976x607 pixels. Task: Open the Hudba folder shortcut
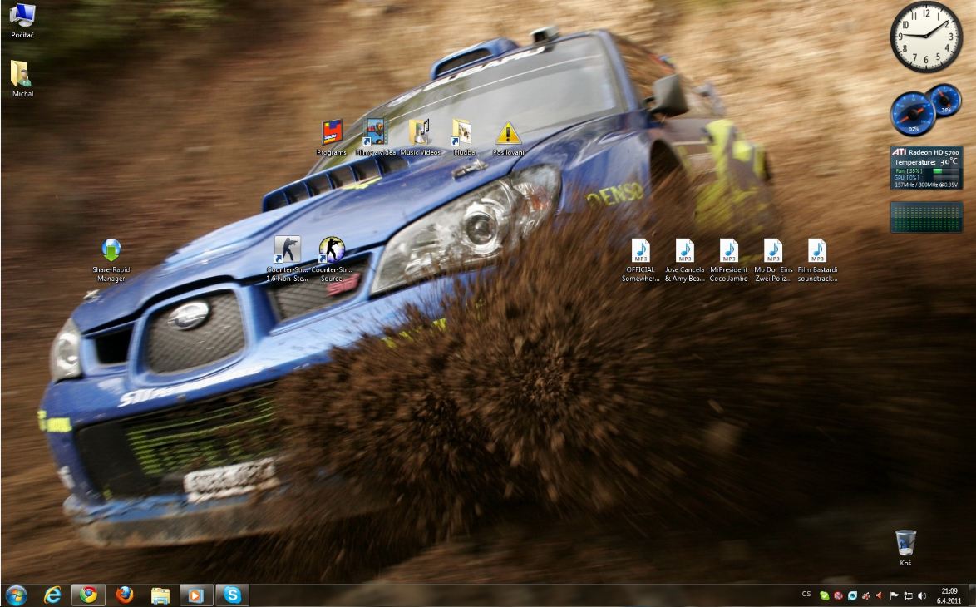(463, 133)
